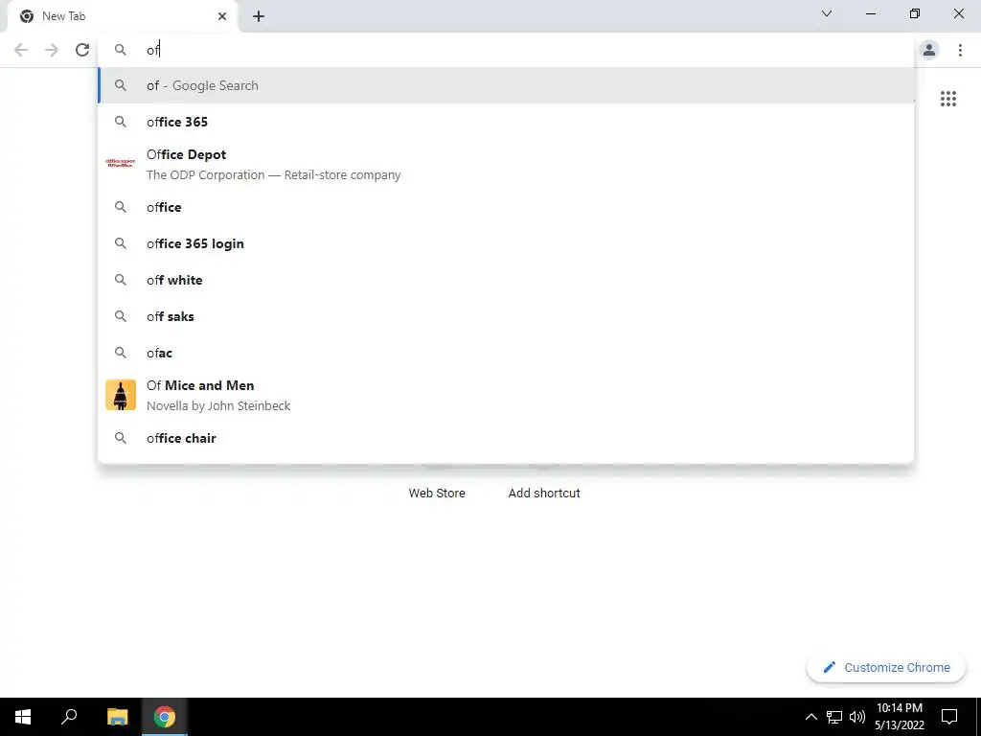
Task: Click magnifier icon in the address bar
Action: [x=121, y=50]
